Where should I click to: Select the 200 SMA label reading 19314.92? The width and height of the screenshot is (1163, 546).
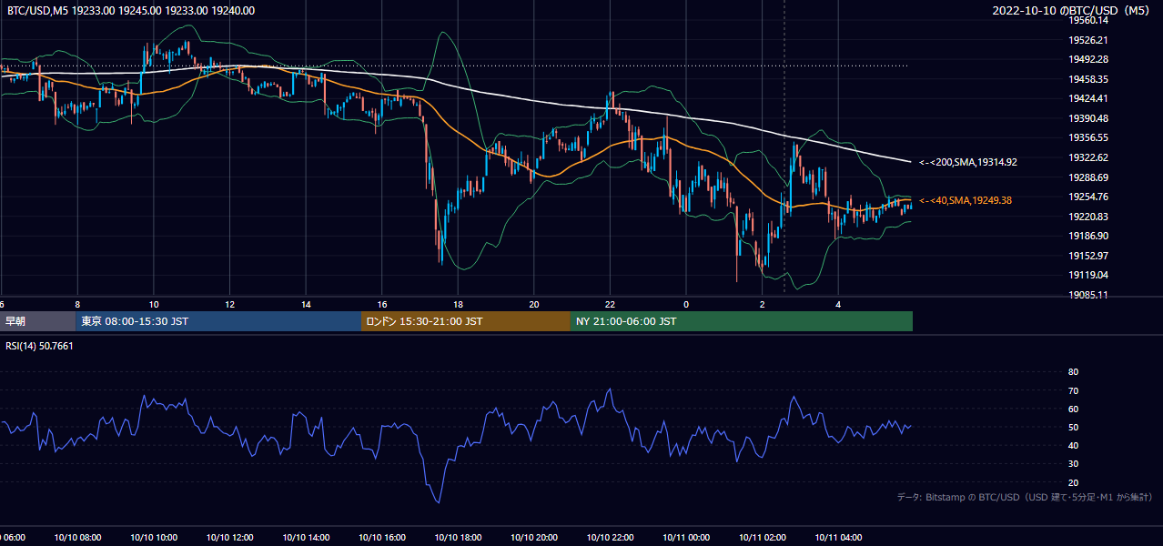(x=968, y=162)
